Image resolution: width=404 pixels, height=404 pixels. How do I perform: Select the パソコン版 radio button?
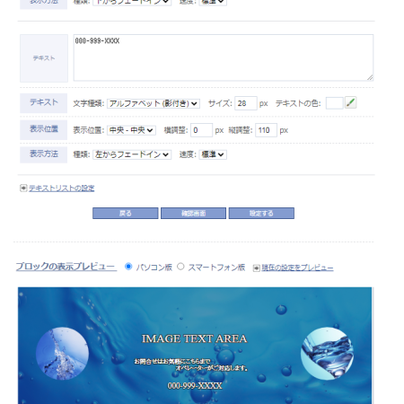[x=128, y=267]
